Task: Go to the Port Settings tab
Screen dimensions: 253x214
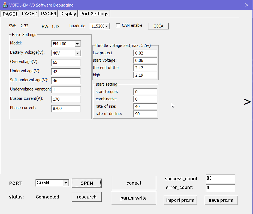Action: (x=94, y=14)
